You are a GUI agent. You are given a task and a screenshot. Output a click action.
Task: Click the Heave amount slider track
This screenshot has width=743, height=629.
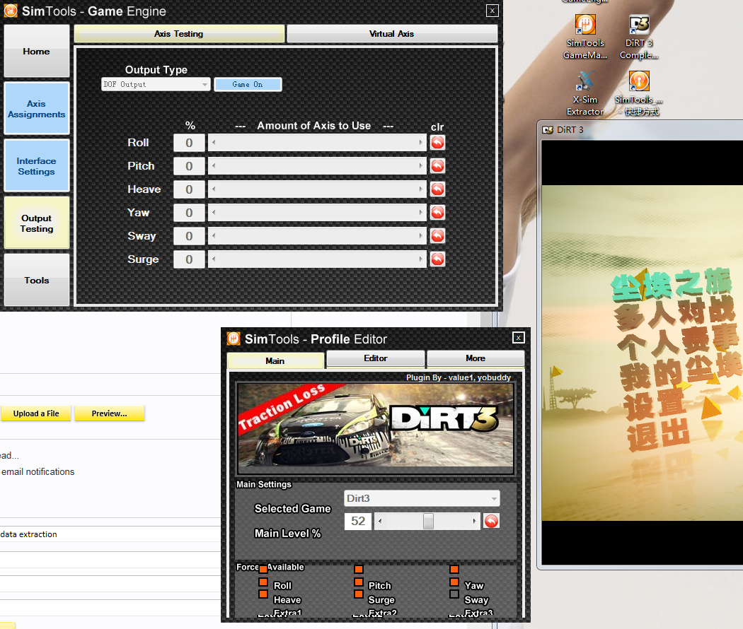click(x=318, y=189)
